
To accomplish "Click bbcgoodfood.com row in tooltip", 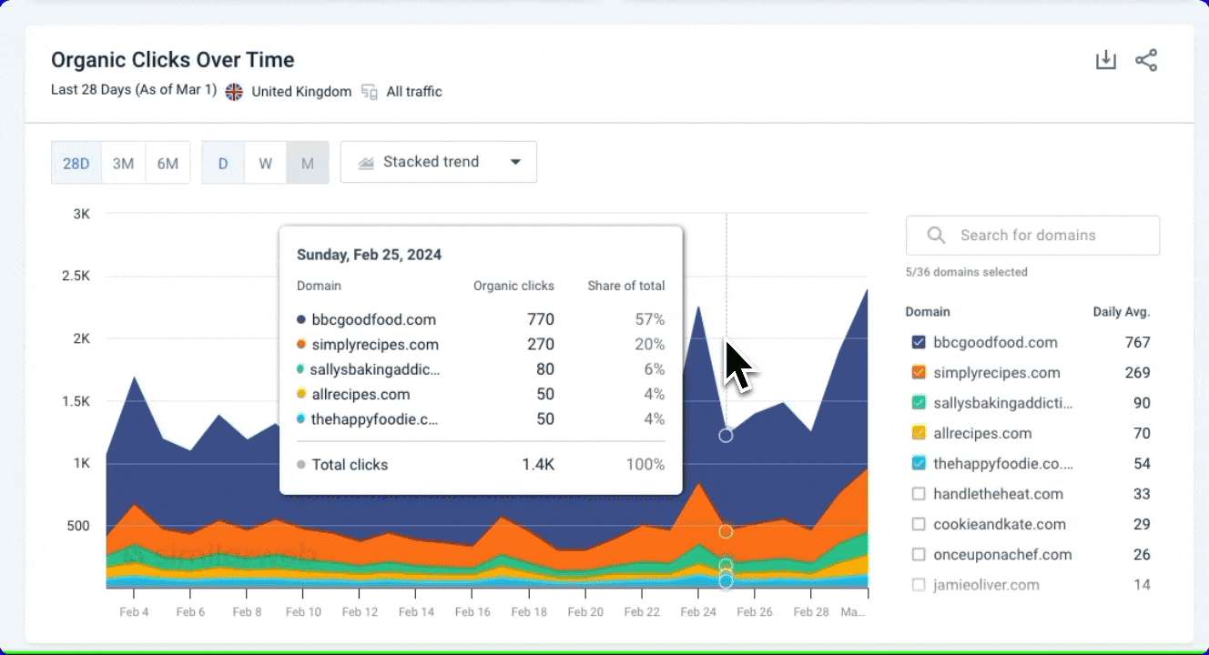I will pos(481,319).
